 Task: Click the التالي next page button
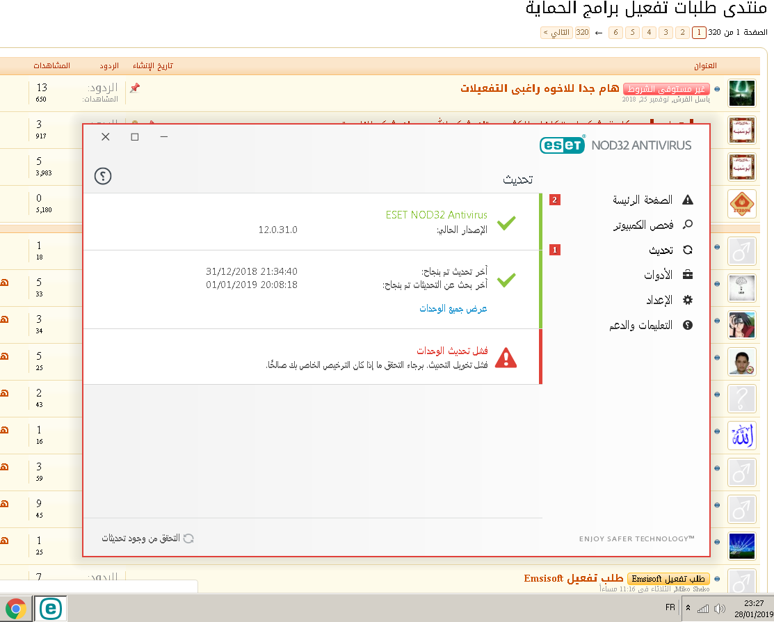pos(556,33)
